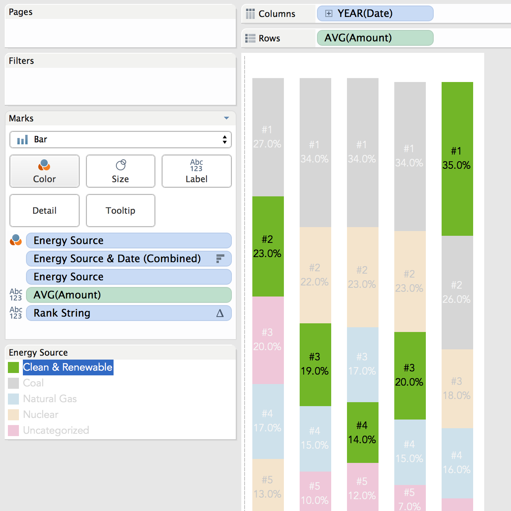Click the pink Uncategorized legend swatch

click(13, 431)
